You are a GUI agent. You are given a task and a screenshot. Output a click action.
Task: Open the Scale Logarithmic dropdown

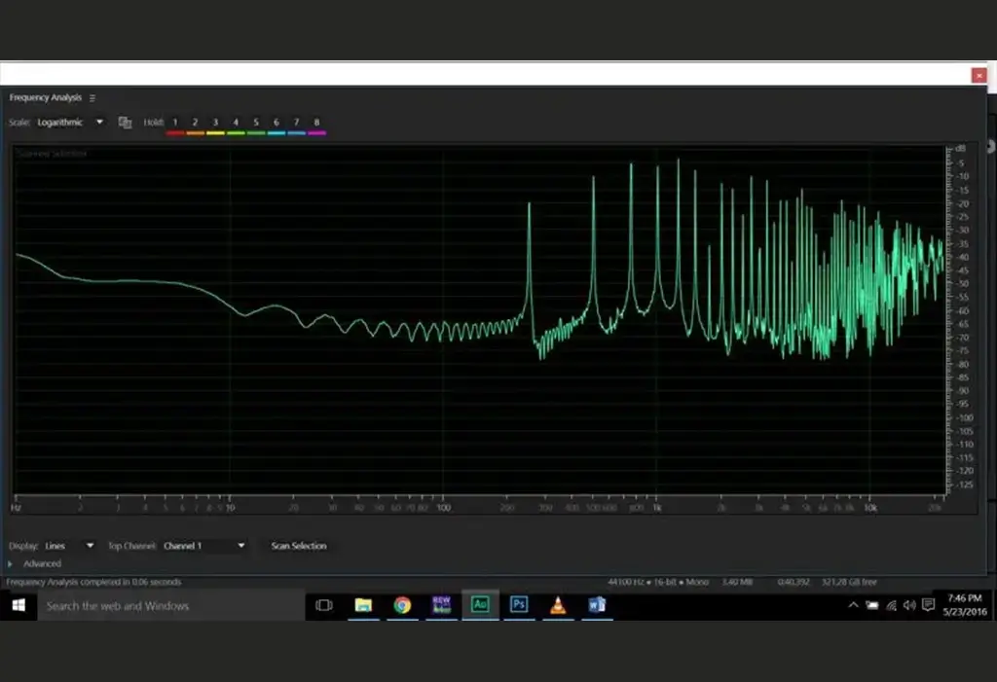70,122
